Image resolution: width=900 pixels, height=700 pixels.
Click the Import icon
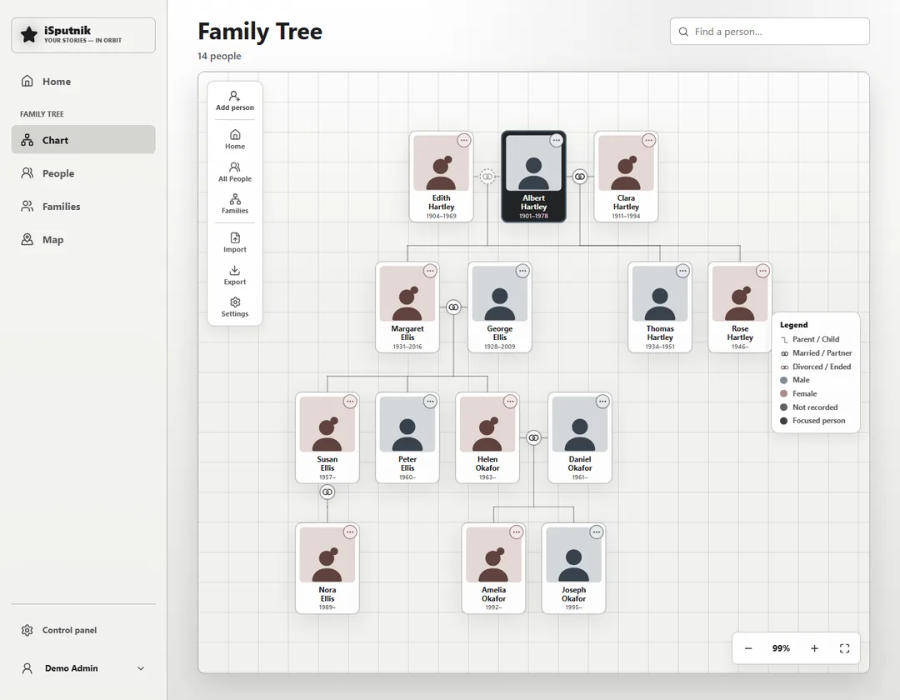pos(235,237)
